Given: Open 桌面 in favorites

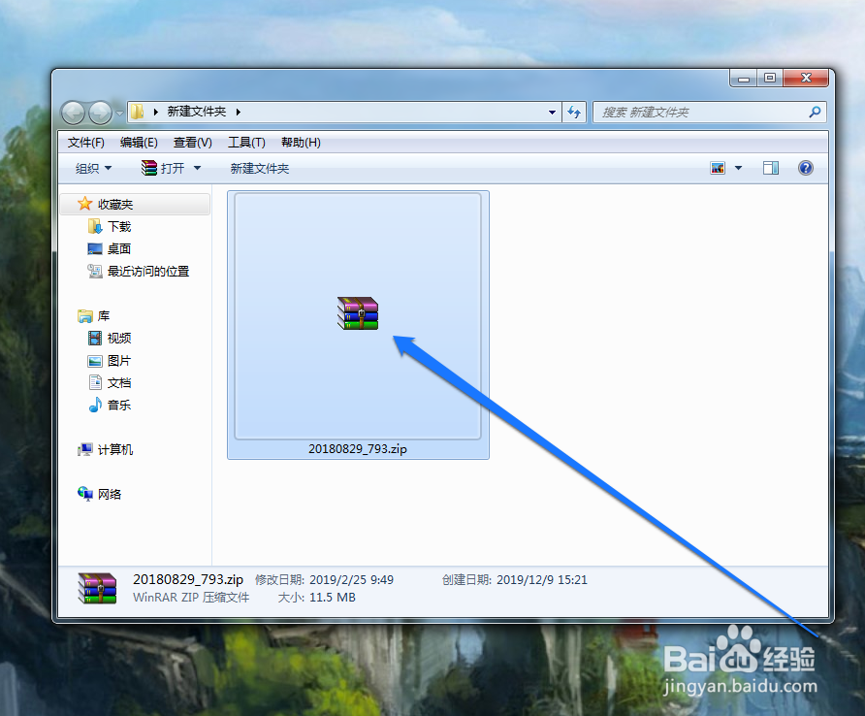Looking at the screenshot, I should coord(119,249).
